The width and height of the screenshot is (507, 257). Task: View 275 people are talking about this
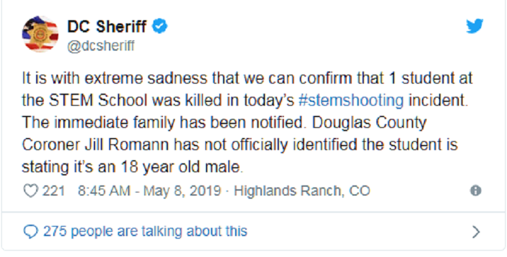(145, 231)
